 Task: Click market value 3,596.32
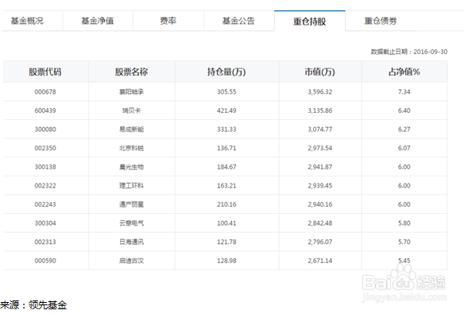[x=320, y=92]
